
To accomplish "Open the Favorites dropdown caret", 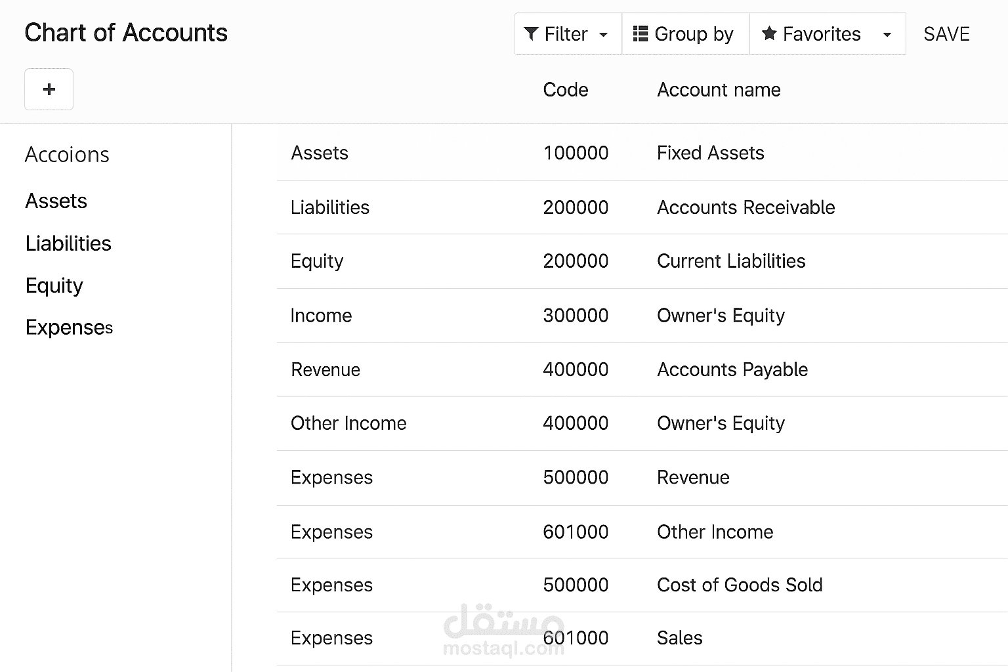I will [887, 35].
